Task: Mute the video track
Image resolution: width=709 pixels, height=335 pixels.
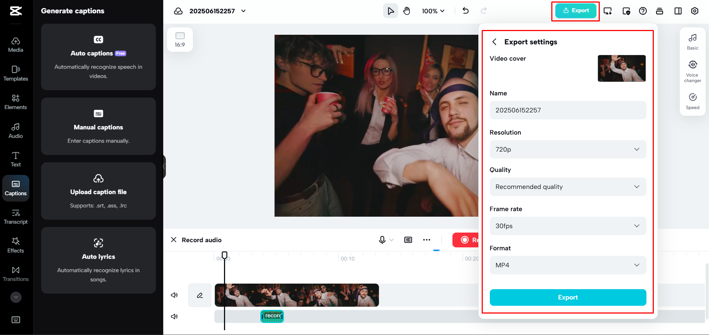Action: point(174,295)
